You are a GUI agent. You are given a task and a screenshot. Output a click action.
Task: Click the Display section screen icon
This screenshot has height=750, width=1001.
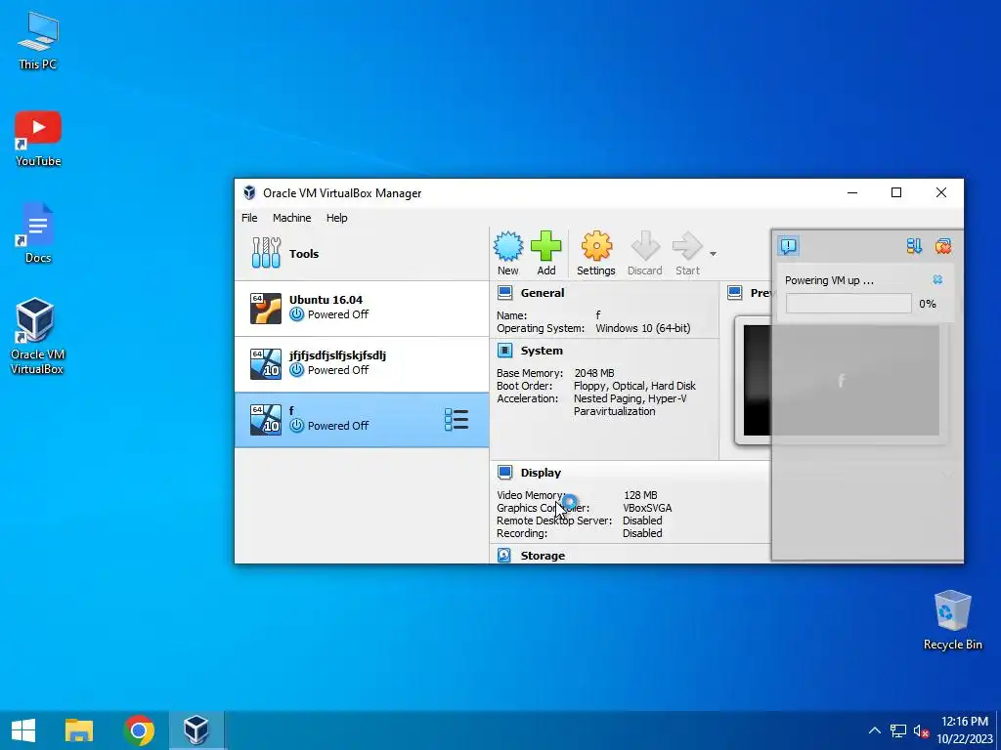click(x=505, y=473)
